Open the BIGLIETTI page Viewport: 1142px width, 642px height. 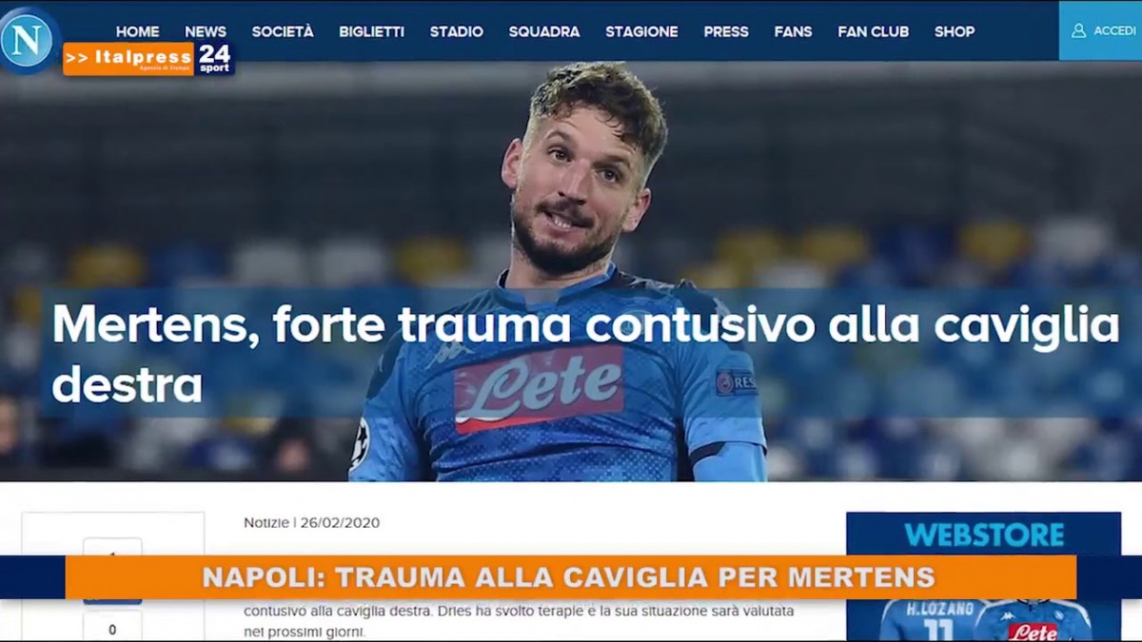(371, 31)
